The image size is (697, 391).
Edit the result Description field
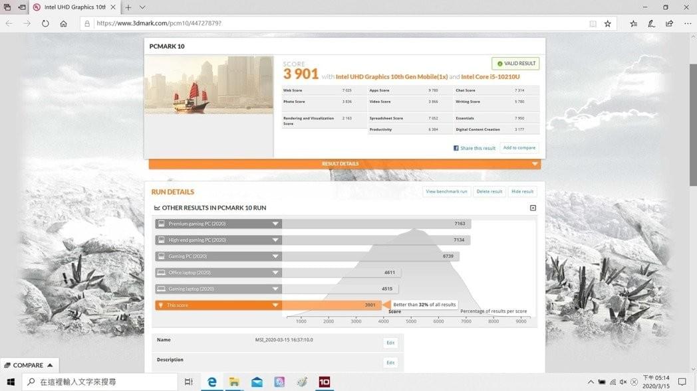point(390,362)
